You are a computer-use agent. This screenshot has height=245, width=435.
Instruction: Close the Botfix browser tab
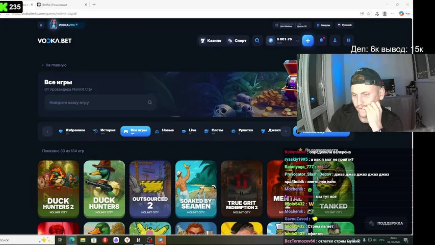click(86, 5)
